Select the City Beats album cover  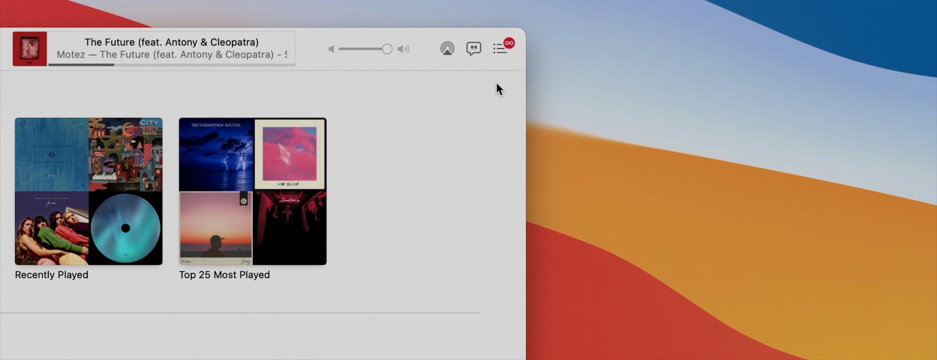[x=126, y=154]
